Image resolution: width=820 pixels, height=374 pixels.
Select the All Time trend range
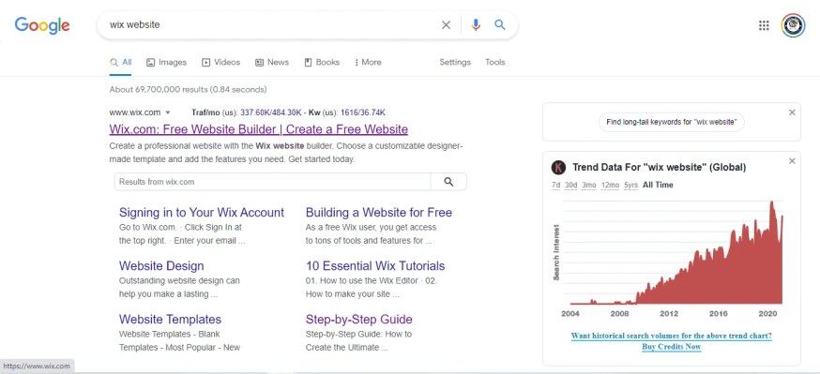pos(658,185)
